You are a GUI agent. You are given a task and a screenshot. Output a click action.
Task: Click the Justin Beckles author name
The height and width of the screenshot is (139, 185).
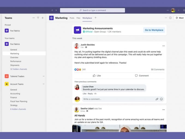coord(88,45)
